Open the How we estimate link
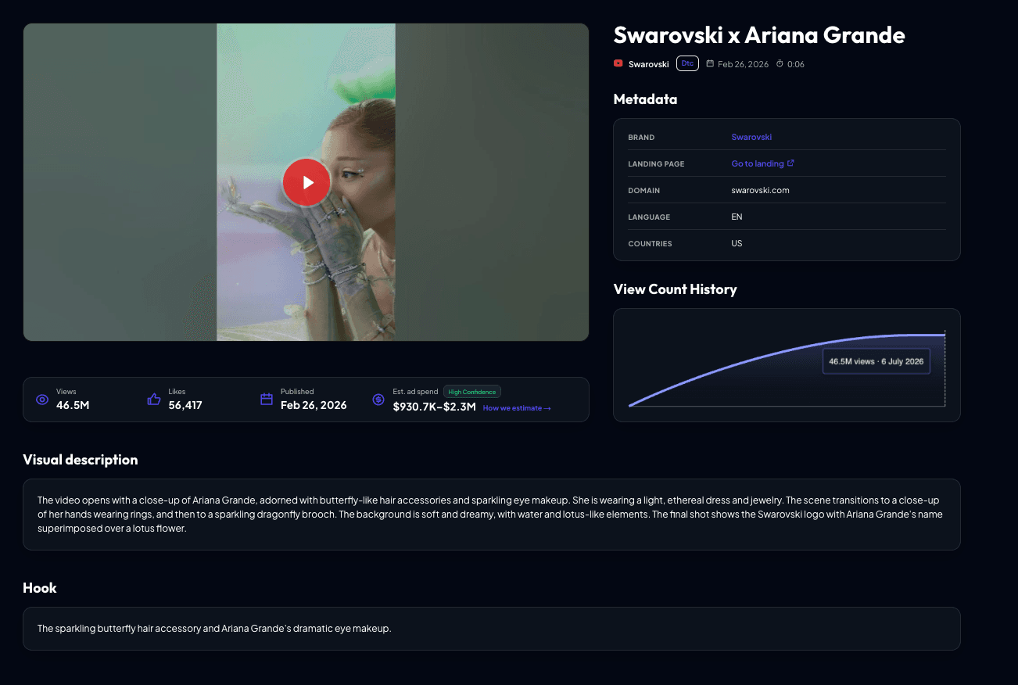Screen dimensions: 1018x685 [x=517, y=408]
